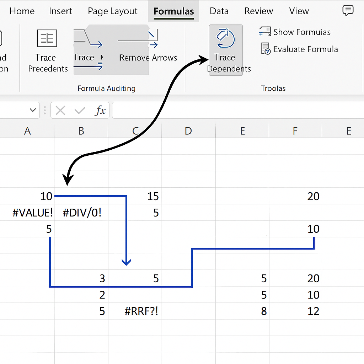Click the Evaluate Formula icon
Viewport: 364px width, 364px height.
266,49
